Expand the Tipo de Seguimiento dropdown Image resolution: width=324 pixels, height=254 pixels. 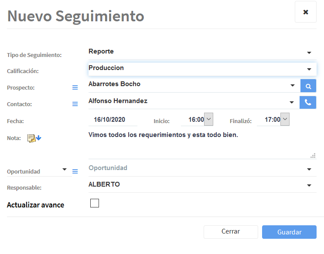click(309, 53)
